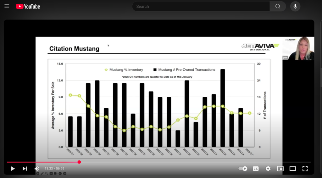322x178 pixels.
Task: Seek within the unplayed gray progress track
Action: coord(196,162)
